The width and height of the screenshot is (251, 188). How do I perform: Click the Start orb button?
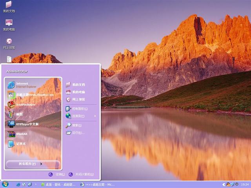[x=5, y=184]
